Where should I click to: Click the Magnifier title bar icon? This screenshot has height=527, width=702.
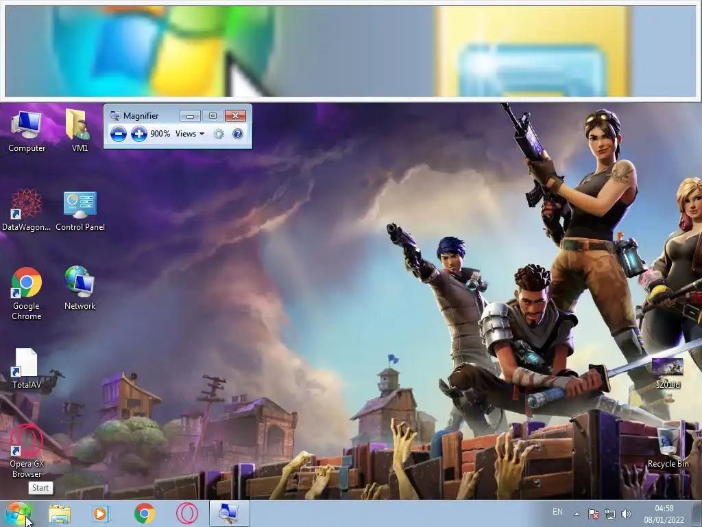coord(114,115)
